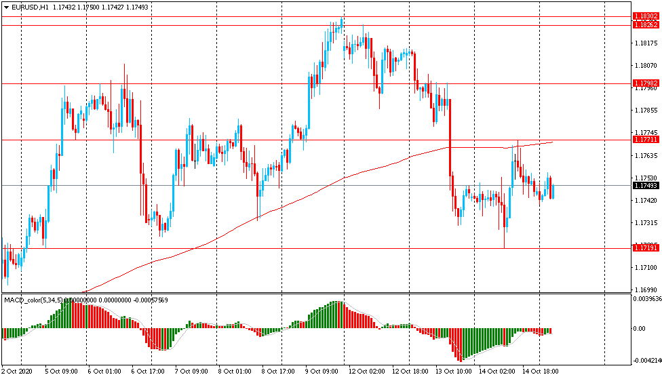Image resolution: width=662 pixels, height=379 pixels.
Task: Click the 1.17745 price scale value
Action: click(x=646, y=132)
